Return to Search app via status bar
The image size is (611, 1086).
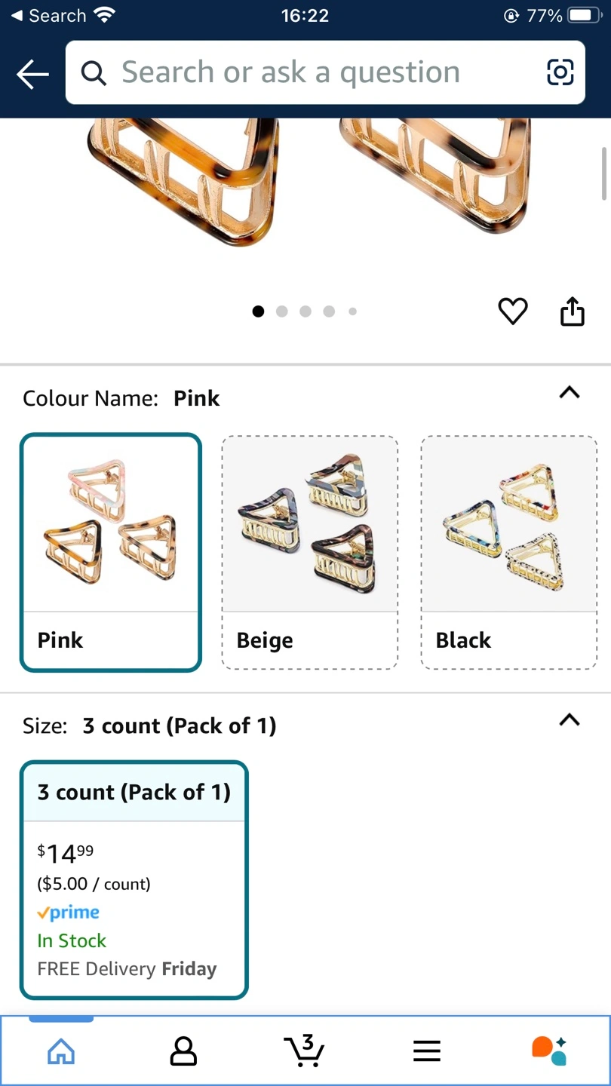click(48, 16)
